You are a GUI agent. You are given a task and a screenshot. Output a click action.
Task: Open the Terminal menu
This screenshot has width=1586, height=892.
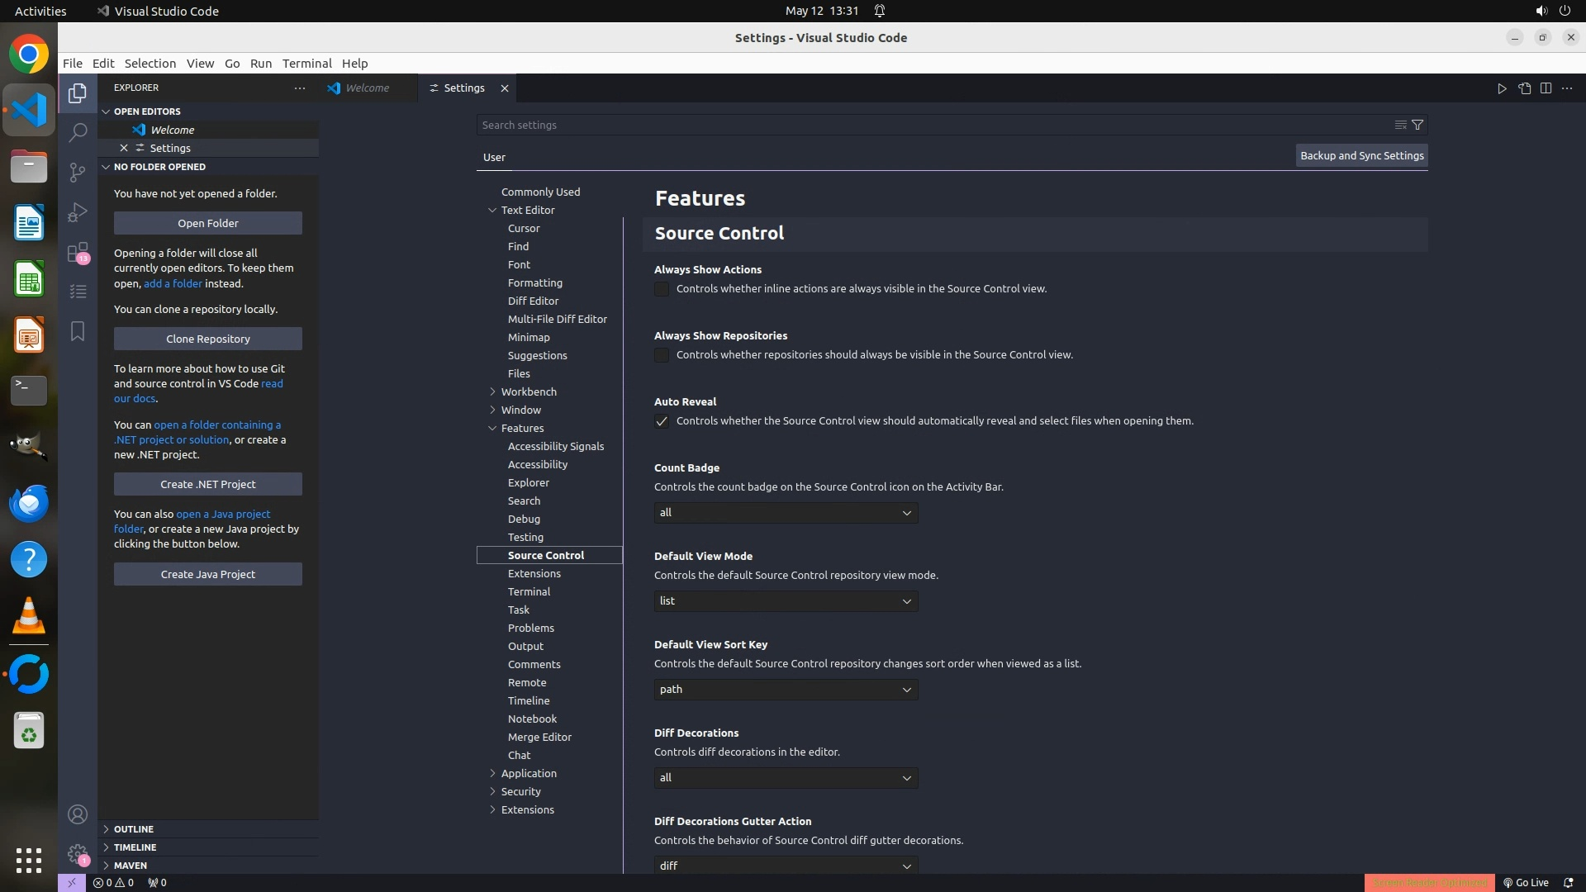click(306, 64)
